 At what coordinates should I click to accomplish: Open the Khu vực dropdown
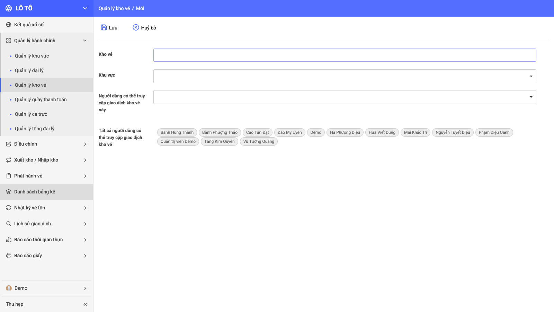(x=345, y=76)
